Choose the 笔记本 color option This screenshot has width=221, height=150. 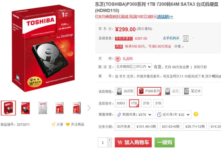192,91
